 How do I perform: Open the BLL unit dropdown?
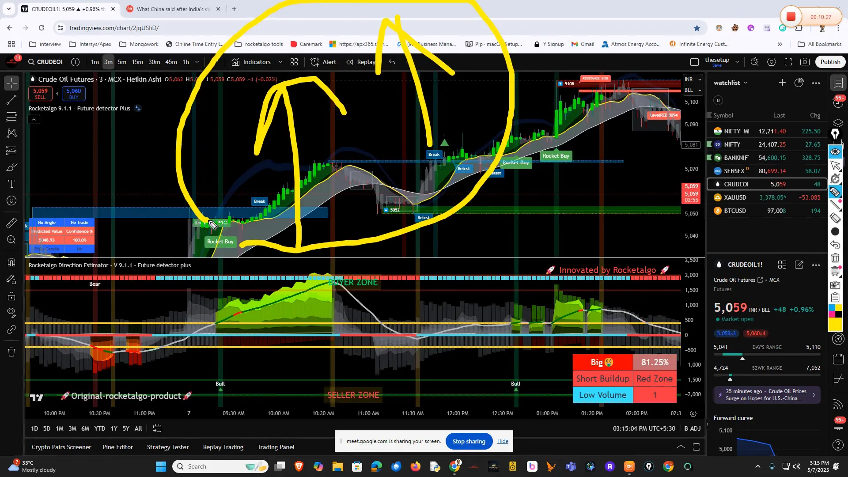click(693, 90)
